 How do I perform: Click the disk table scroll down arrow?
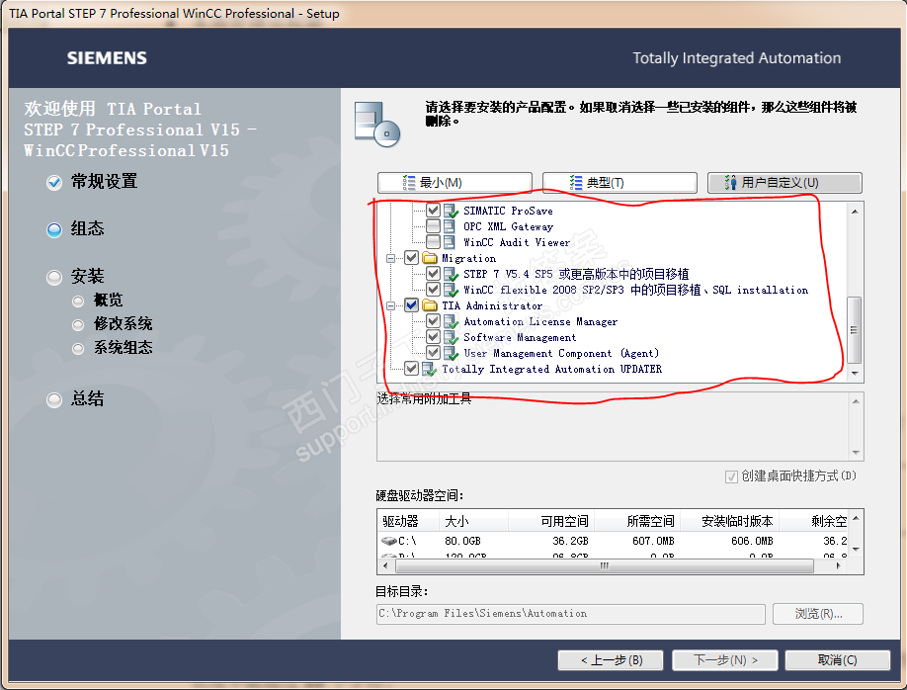click(x=856, y=550)
